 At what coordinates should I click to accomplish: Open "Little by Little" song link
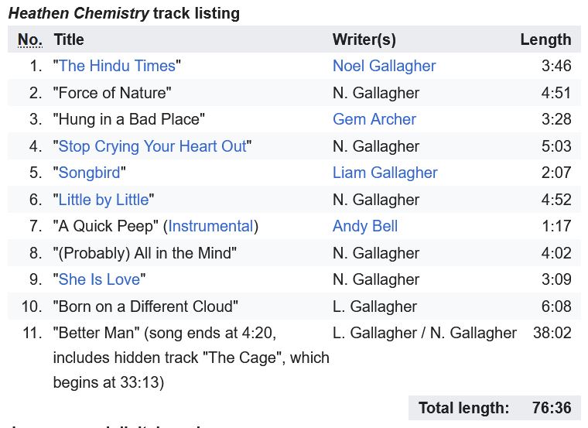coord(104,200)
